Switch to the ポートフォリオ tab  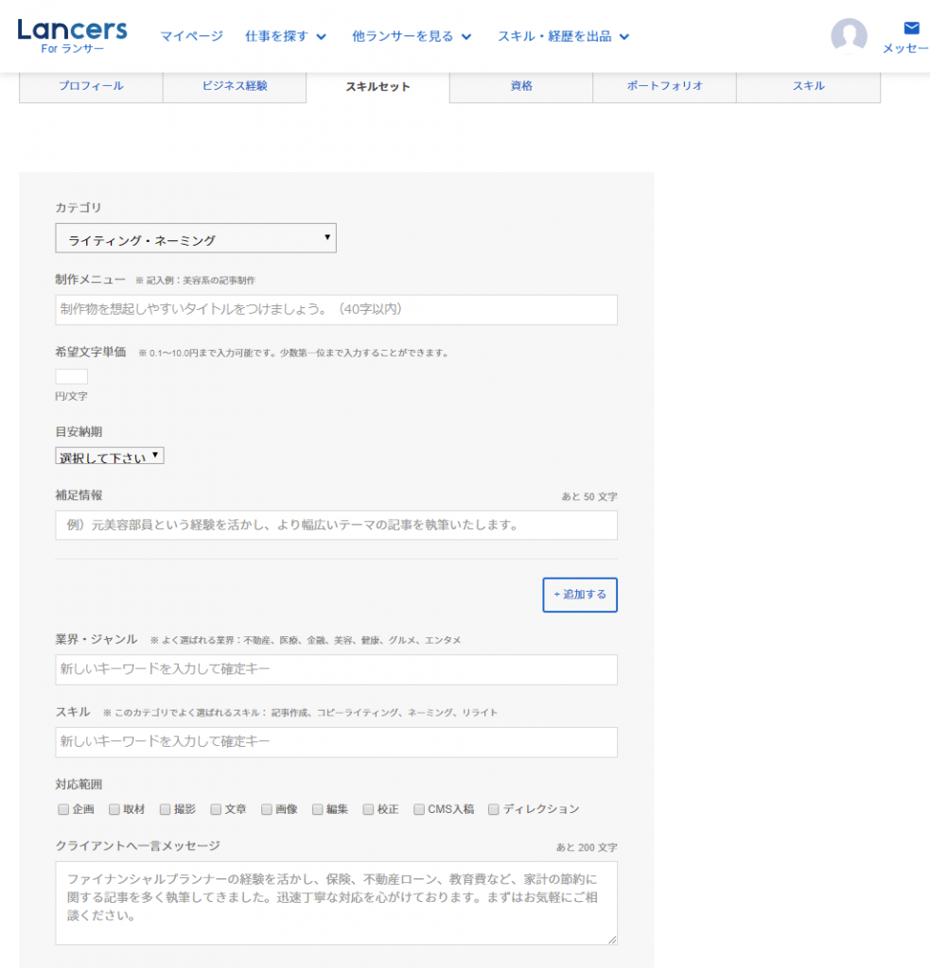coord(664,86)
